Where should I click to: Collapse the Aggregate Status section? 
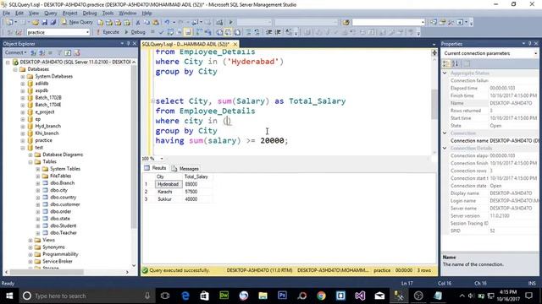click(x=445, y=73)
